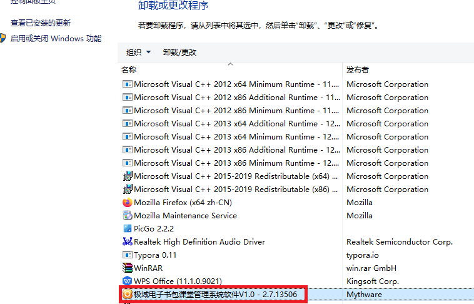Select Mozilla Maintenance Service entry
The height and width of the screenshot is (304, 474).
185,216
